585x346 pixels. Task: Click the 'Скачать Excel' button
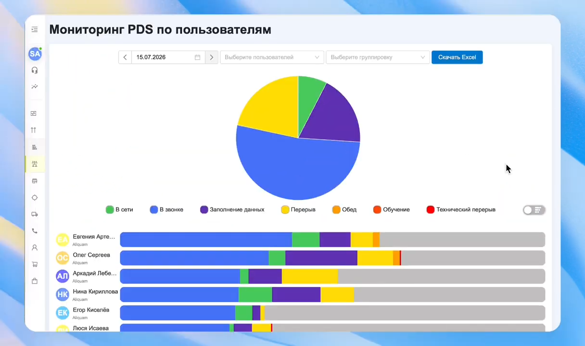click(x=457, y=57)
